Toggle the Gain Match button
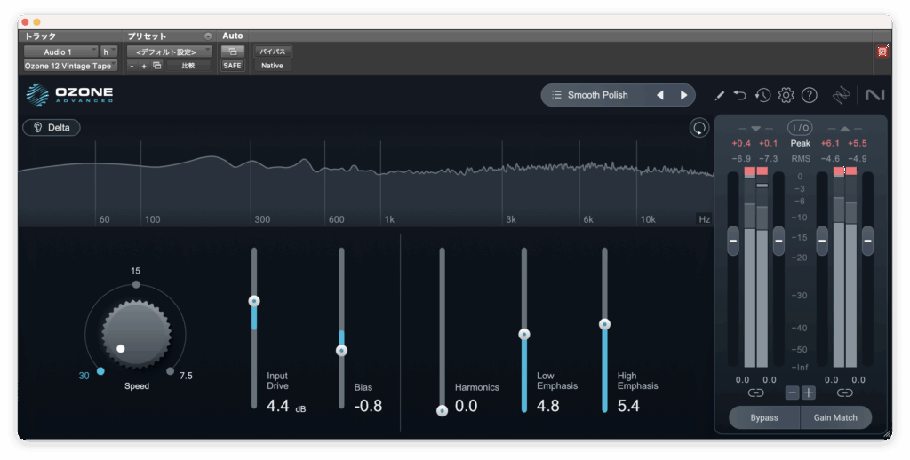The height and width of the screenshot is (460, 910). (834, 417)
